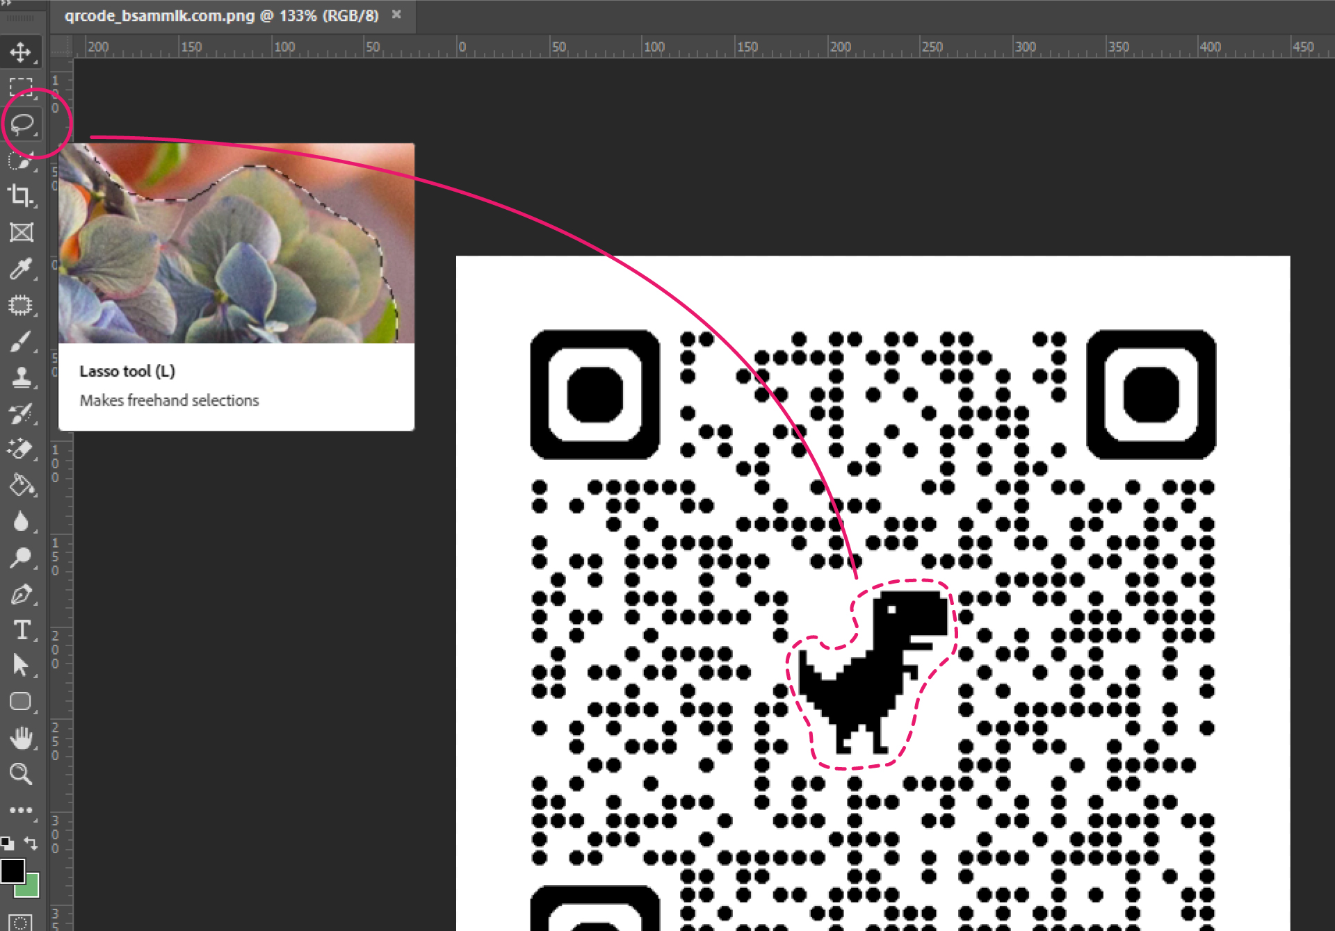1335x931 pixels.
Task: Toggle Quick Mask mode
Action: [21, 922]
